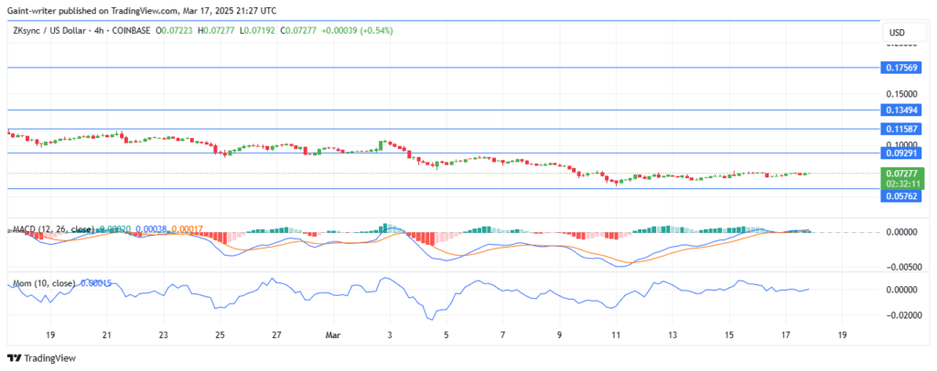This screenshot has height=371, width=937.
Task: Click the TradingView logo at bottom left
Action: (x=41, y=358)
